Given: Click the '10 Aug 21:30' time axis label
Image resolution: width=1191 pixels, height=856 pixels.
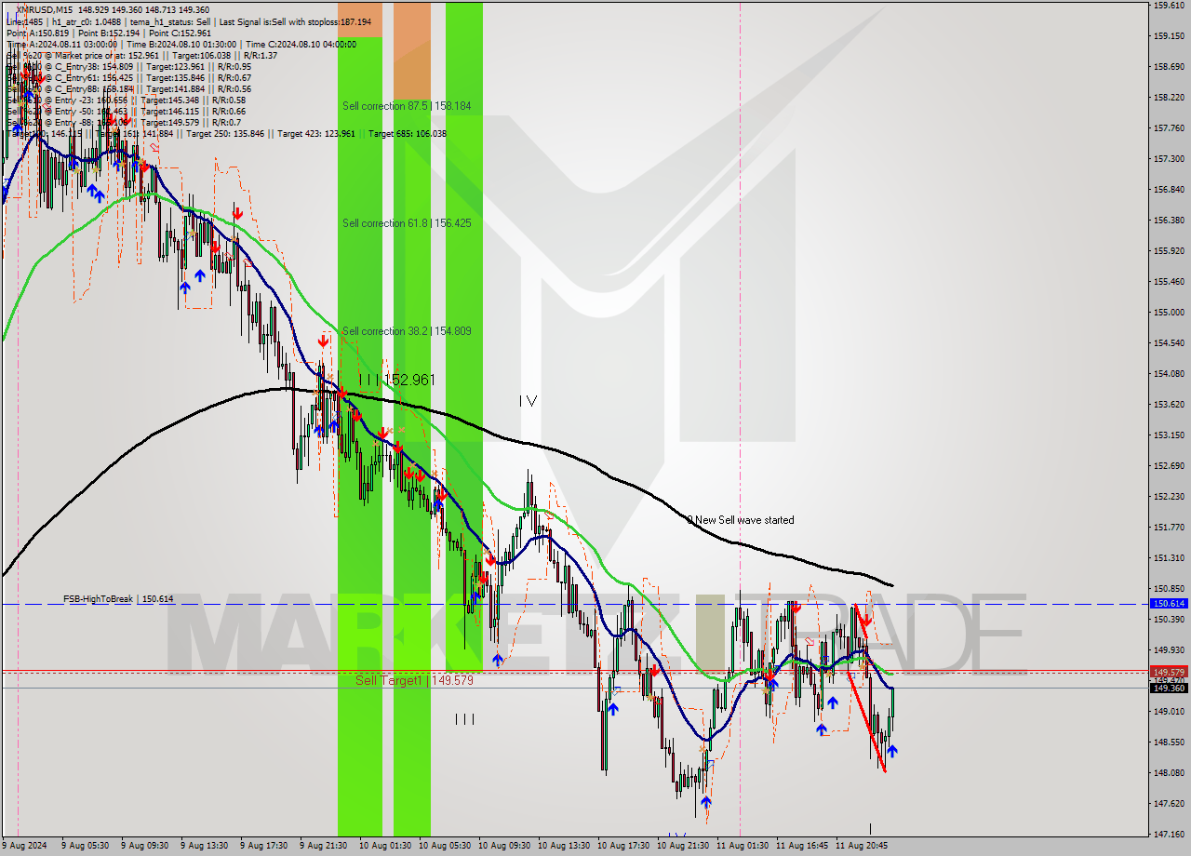Looking at the screenshot, I should click(683, 846).
